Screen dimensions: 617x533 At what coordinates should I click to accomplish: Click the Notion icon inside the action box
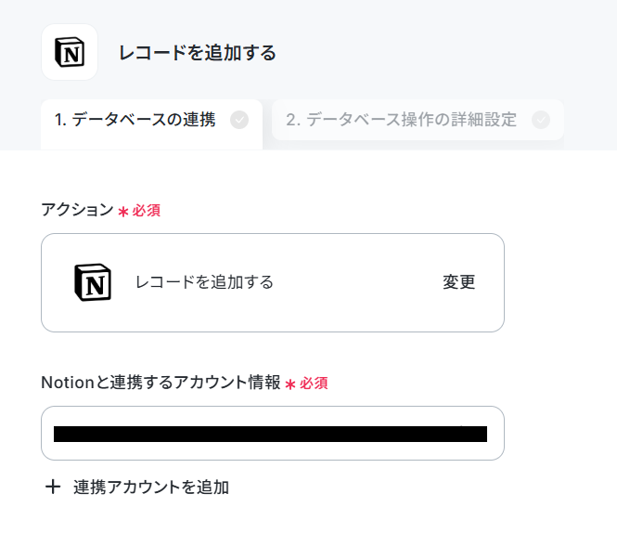tap(93, 282)
